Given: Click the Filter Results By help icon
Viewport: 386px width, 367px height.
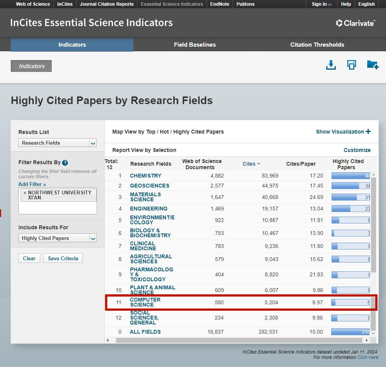Looking at the screenshot, I should pyautogui.click(x=65, y=163).
